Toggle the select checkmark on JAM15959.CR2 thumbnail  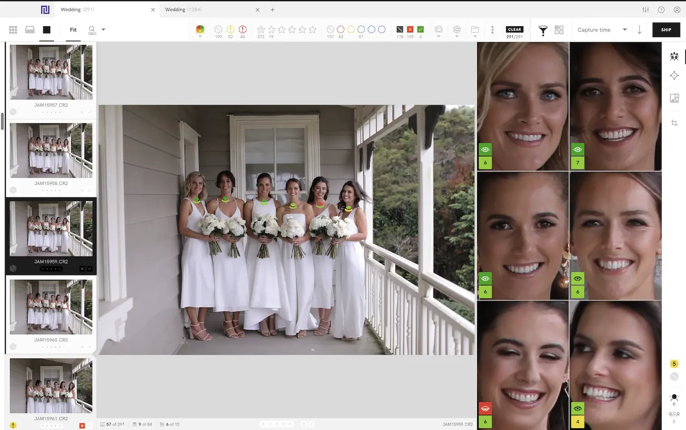point(90,269)
